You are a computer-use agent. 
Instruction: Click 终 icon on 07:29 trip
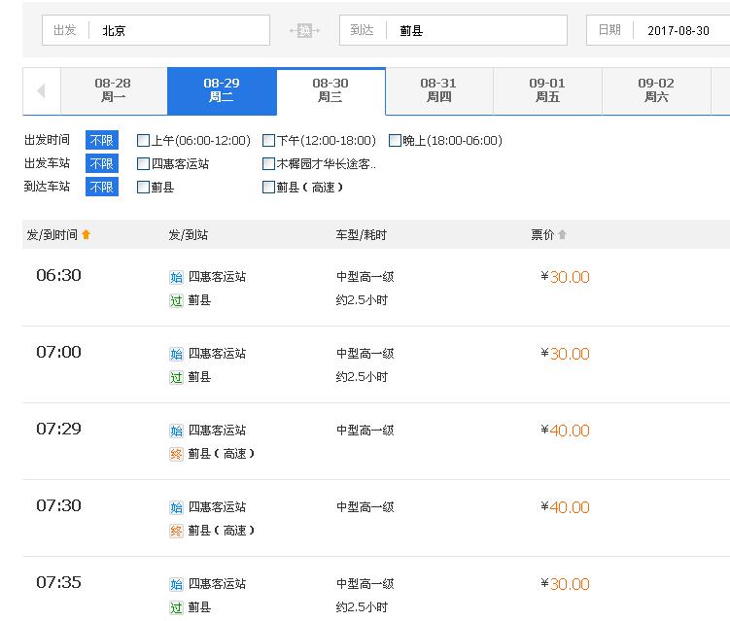(x=176, y=454)
